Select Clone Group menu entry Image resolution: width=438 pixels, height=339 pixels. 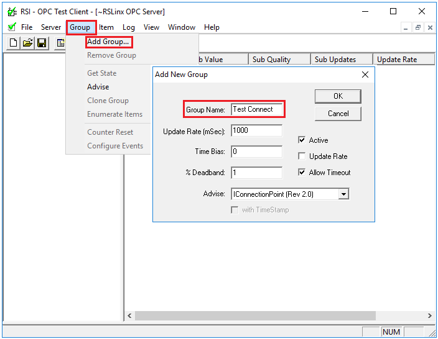coord(108,101)
